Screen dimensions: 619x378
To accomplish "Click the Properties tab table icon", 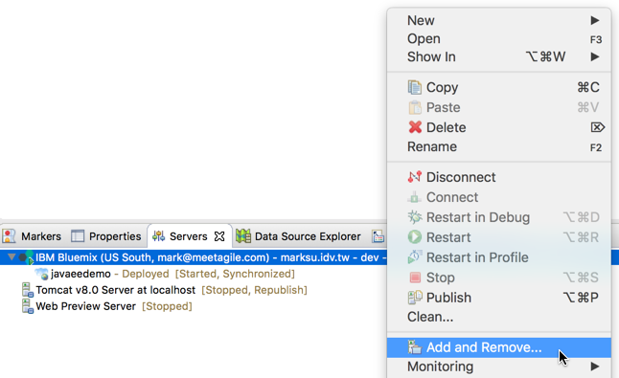I will 78,236.
